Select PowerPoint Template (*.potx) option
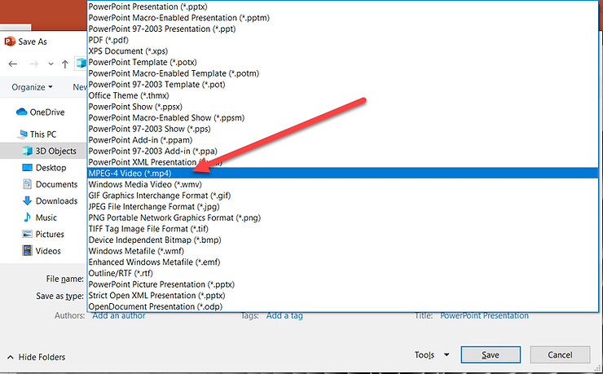Screen dimensions: 603x374 (342, 62)
